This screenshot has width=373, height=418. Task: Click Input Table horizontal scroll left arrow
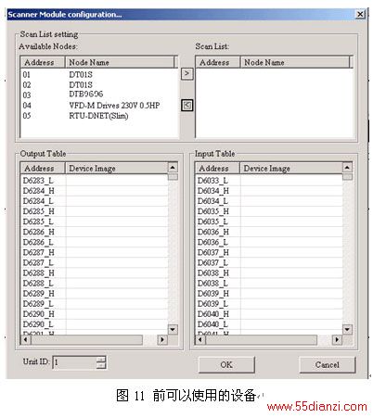pyautogui.click(x=200, y=340)
